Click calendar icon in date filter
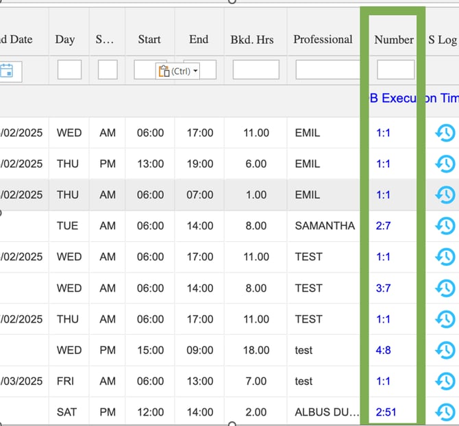Screen dimensions: 459x426 [7, 70]
